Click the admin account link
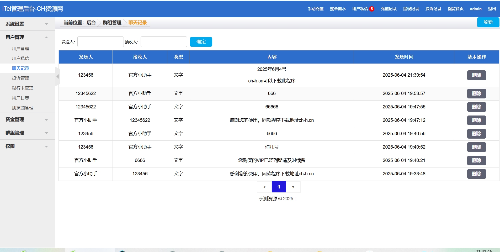This screenshot has width=500, height=252. click(476, 9)
